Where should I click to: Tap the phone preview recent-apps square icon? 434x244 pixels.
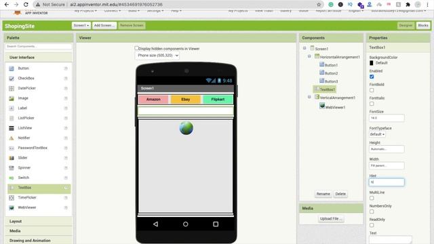tap(216, 224)
